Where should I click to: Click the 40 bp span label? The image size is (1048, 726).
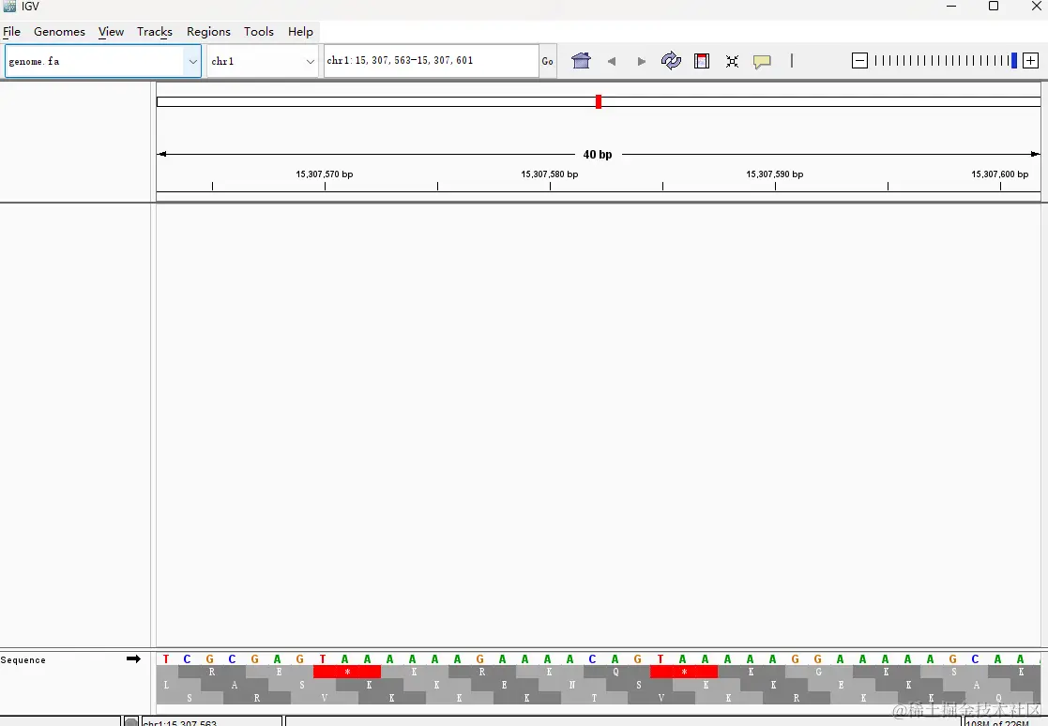pos(598,154)
